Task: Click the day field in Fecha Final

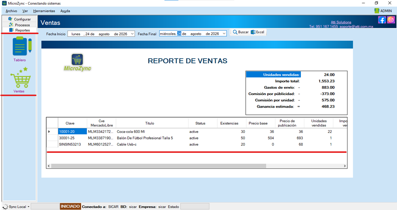Action: 179,34
